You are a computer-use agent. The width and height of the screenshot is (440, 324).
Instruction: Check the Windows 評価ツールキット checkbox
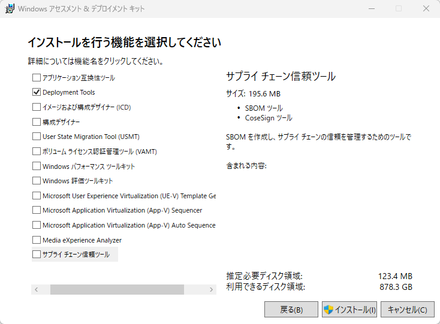click(36, 181)
